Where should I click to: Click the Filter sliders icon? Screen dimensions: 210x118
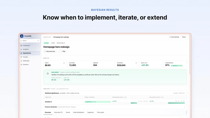click(61, 51)
